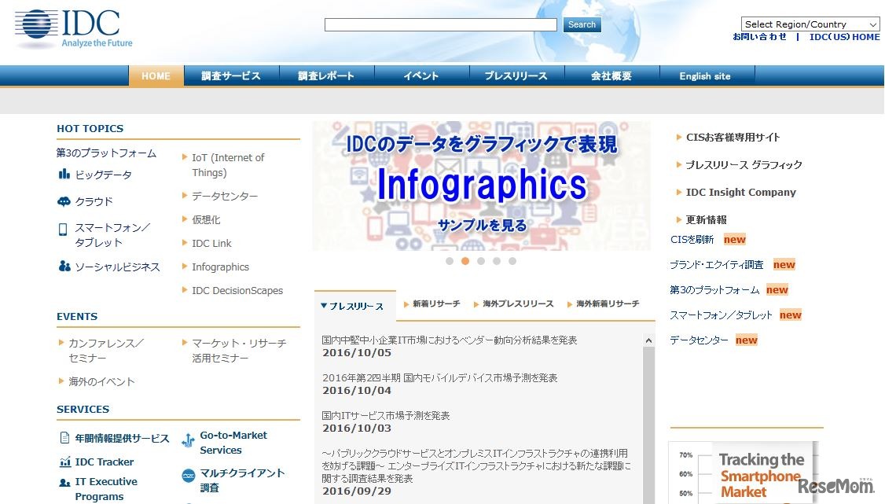Click the ビッグデータ bar chart icon
885x504 pixels.
(x=64, y=175)
